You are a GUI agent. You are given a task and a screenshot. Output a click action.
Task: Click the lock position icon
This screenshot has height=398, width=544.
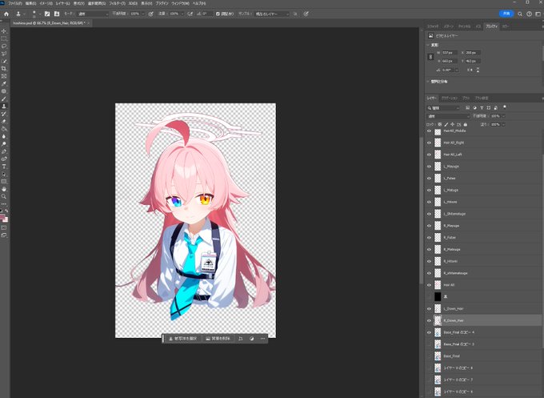[453, 124]
